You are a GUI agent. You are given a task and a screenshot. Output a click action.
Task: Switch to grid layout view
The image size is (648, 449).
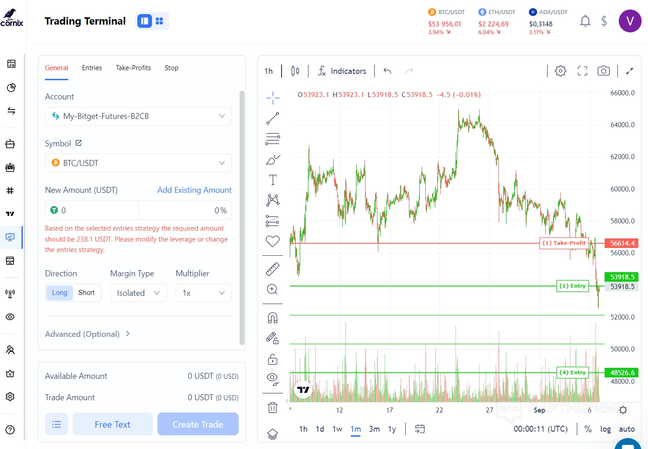tap(159, 21)
